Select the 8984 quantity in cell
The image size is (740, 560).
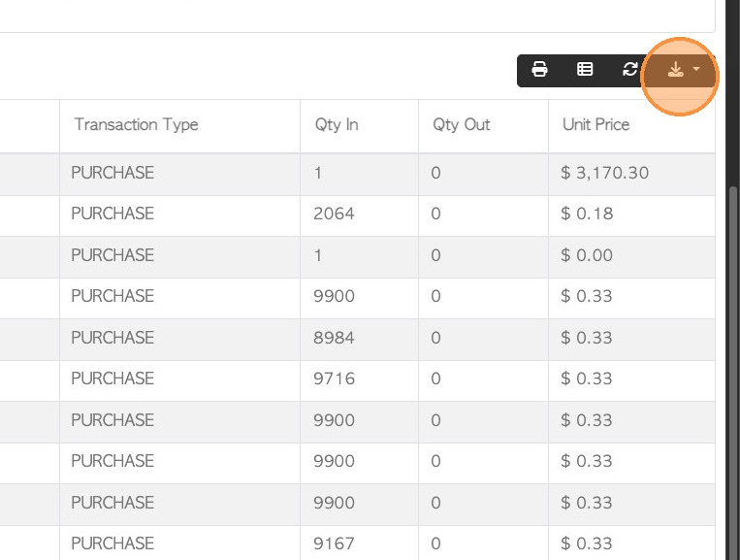(x=335, y=338)
